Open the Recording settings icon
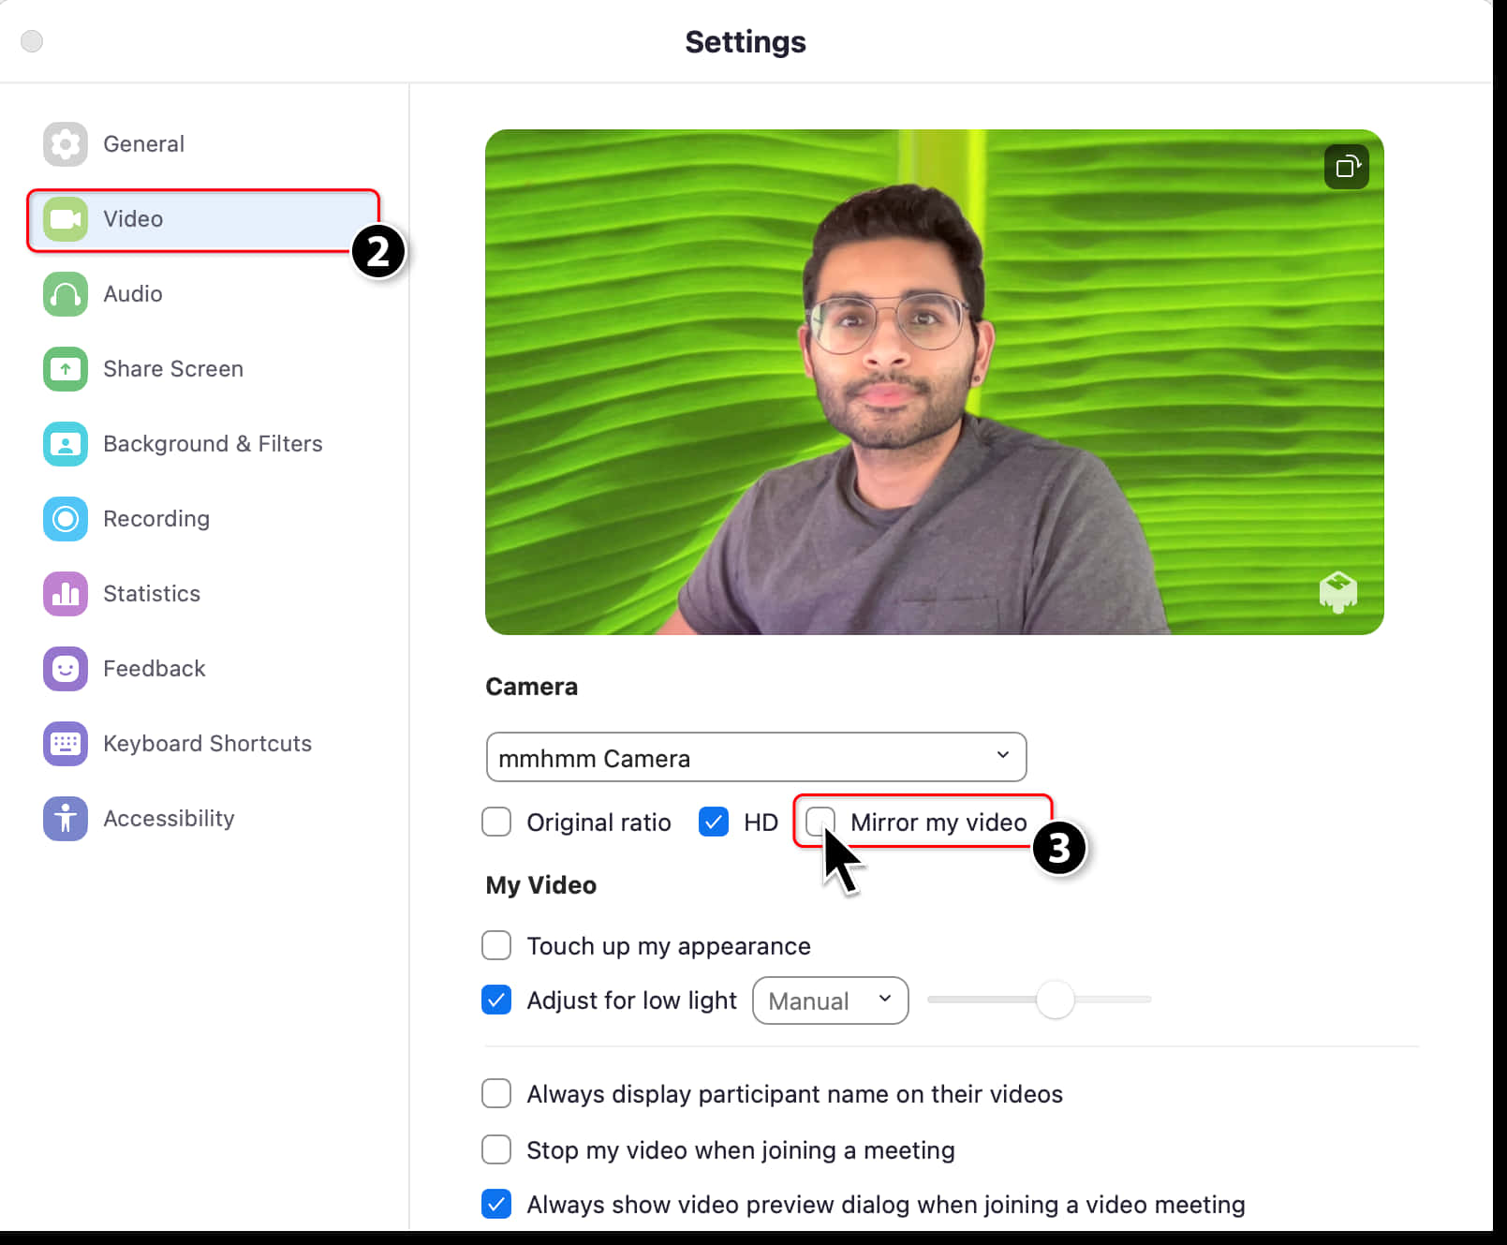Image resolution: width=1507 pixels, height=1245 pixels. (66, 519)
